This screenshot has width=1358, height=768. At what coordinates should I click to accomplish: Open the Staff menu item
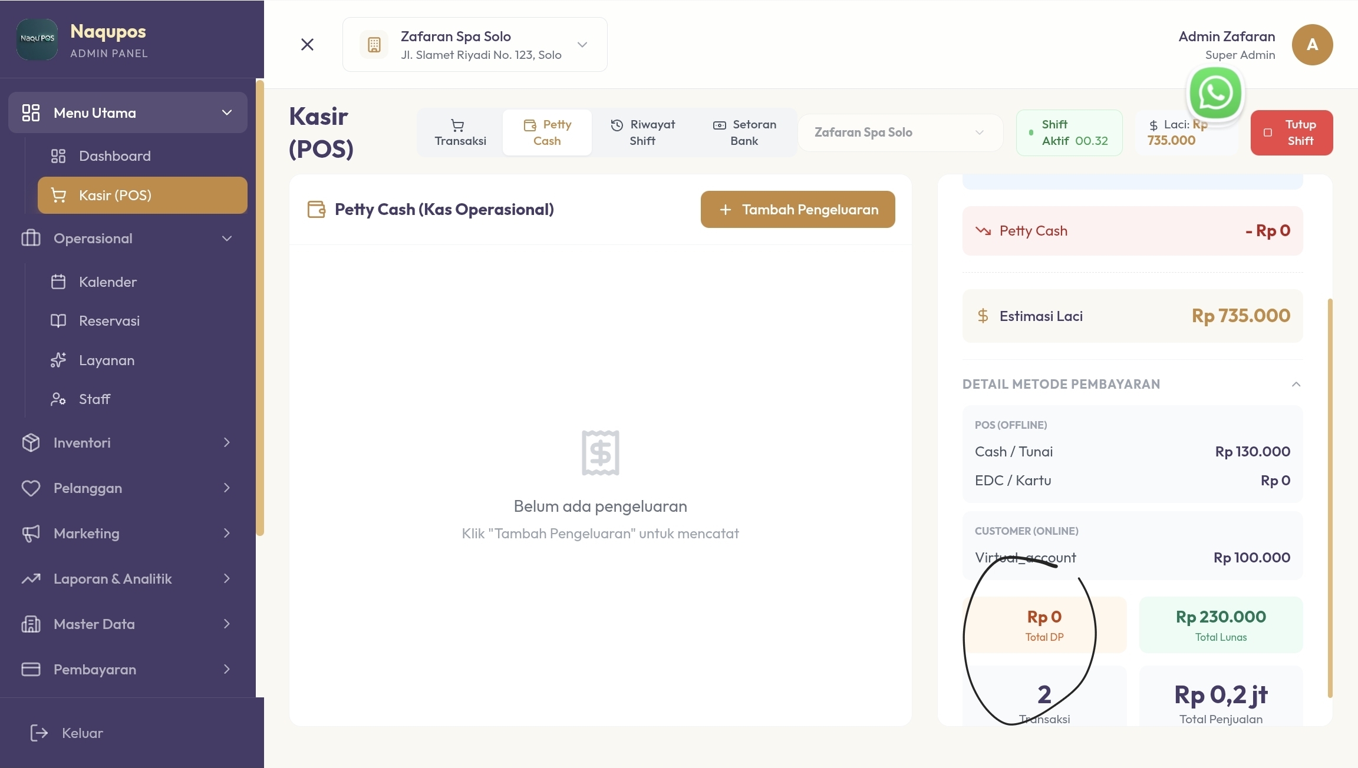tap(94, 399)
